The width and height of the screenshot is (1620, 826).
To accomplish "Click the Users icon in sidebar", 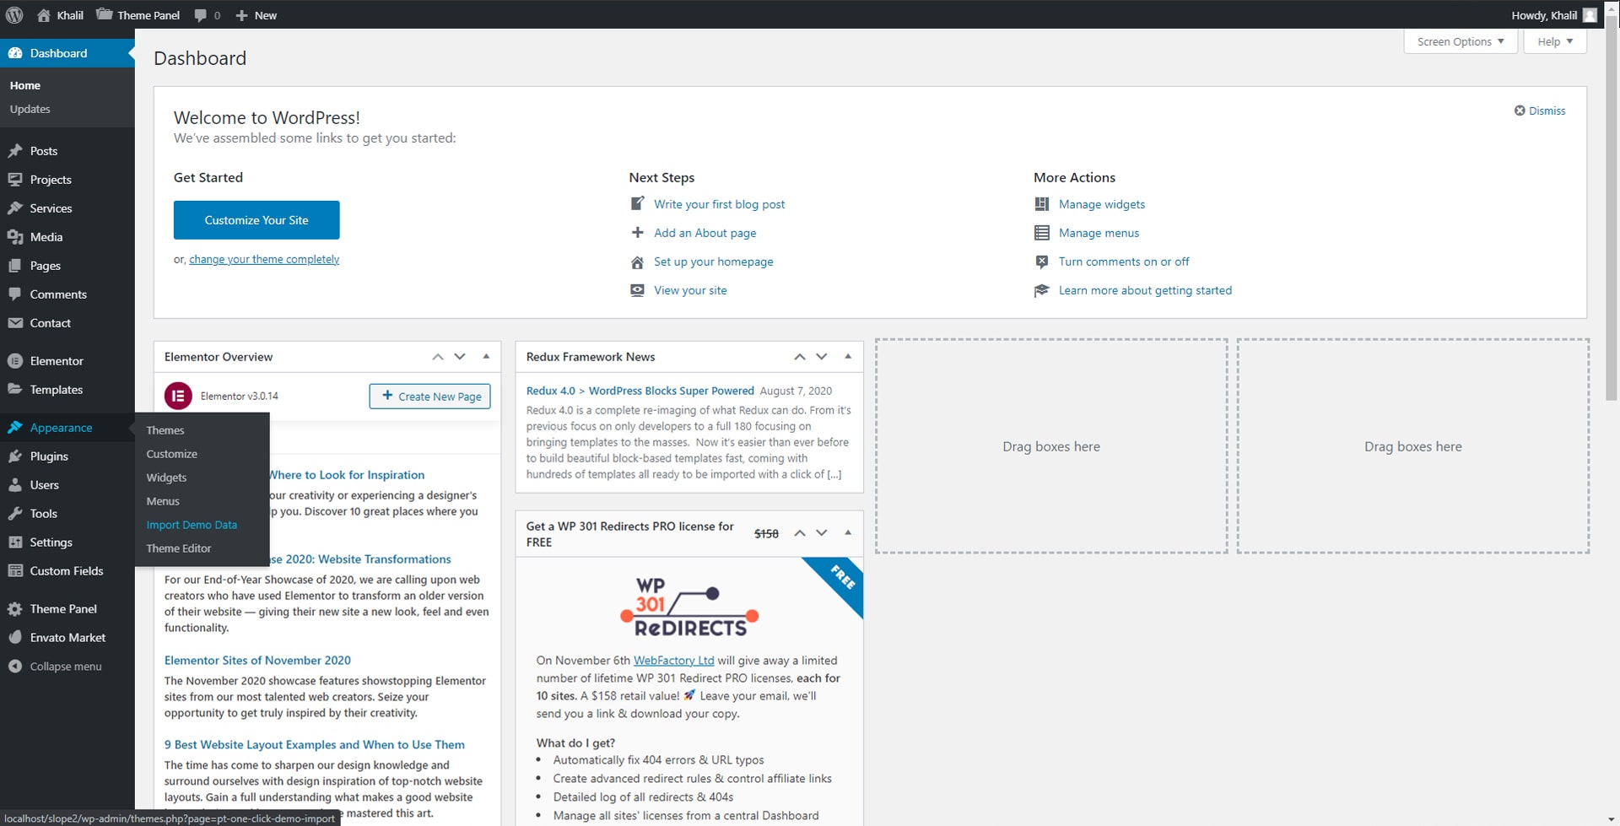I will point(15,485).
